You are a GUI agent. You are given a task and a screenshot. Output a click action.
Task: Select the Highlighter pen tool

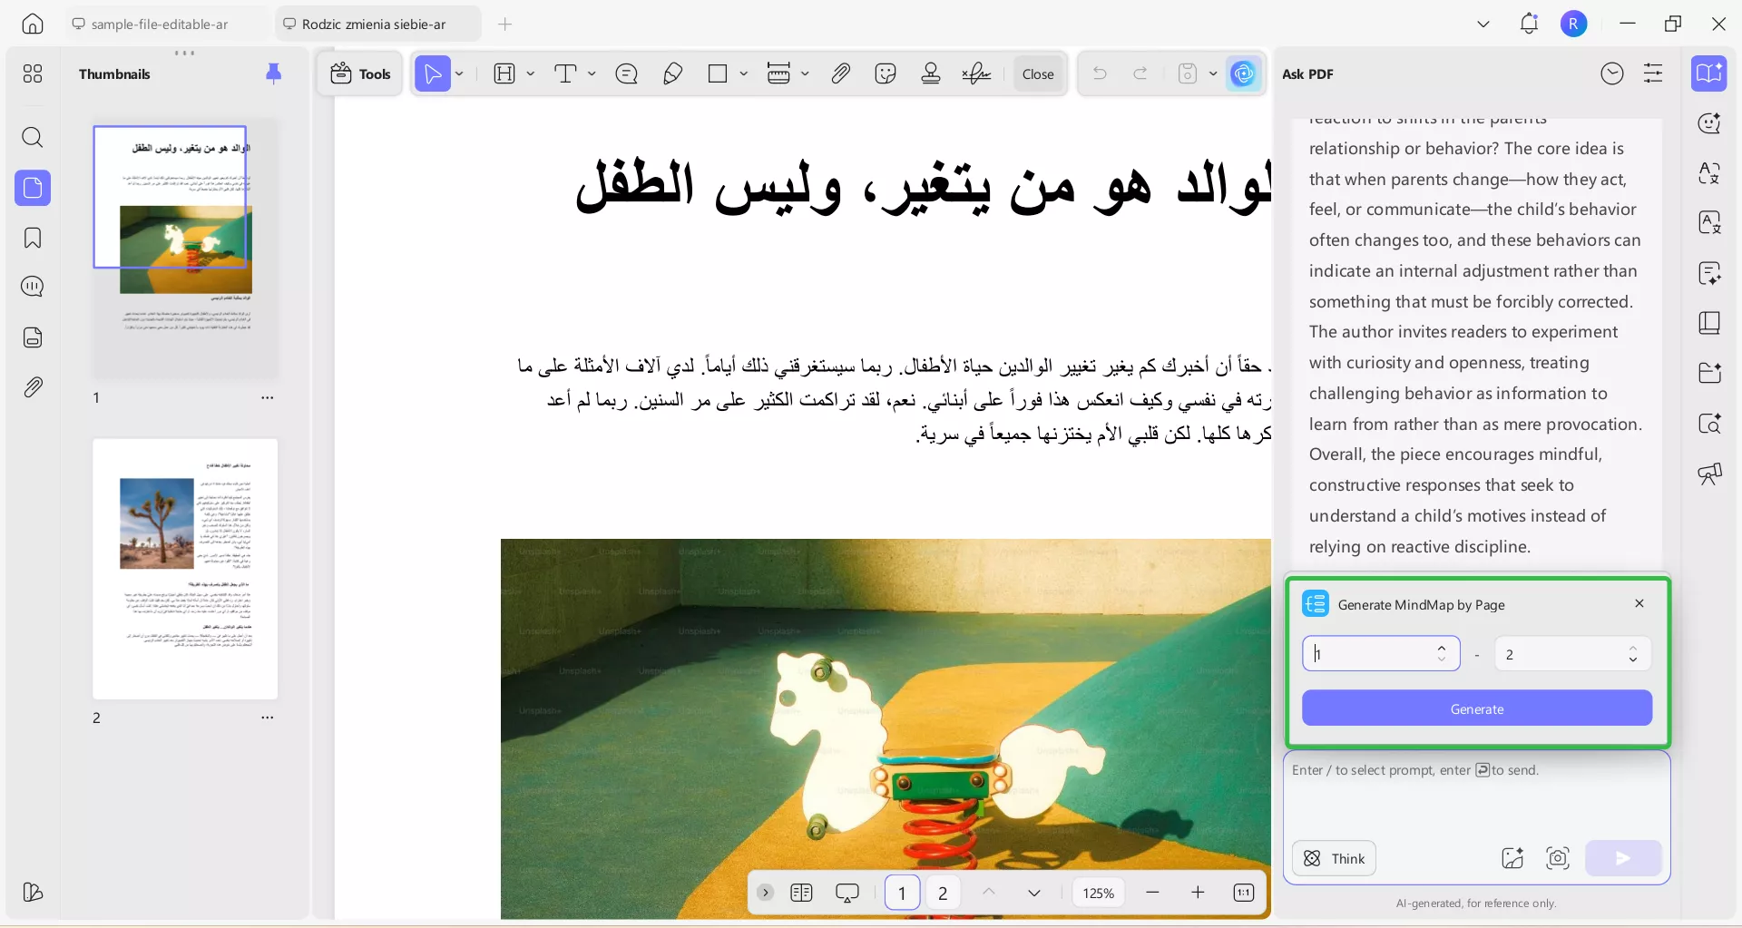(x=672, y=73)
